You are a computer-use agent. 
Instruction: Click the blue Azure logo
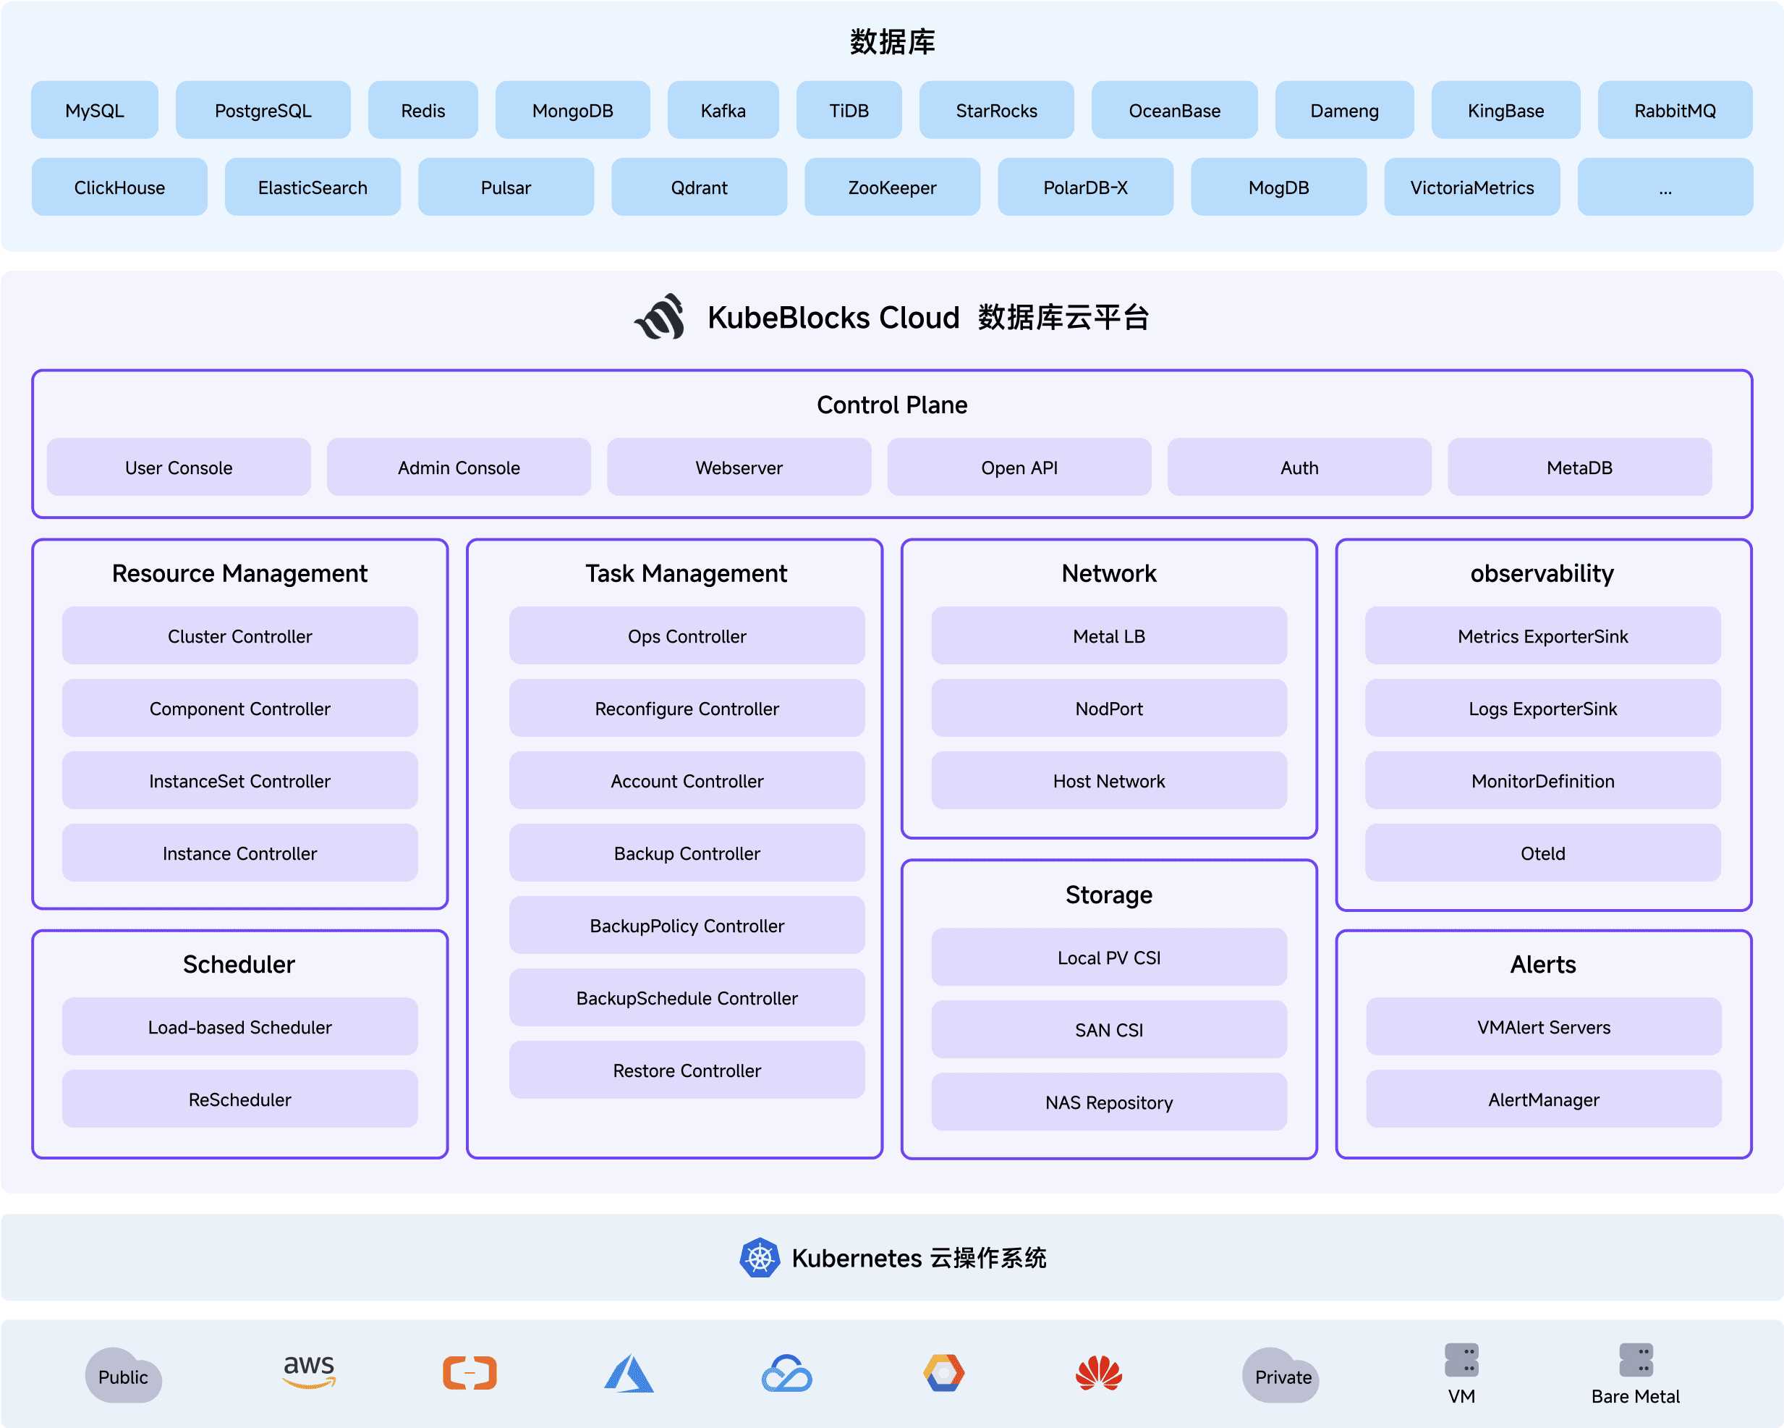point(629,1374)
